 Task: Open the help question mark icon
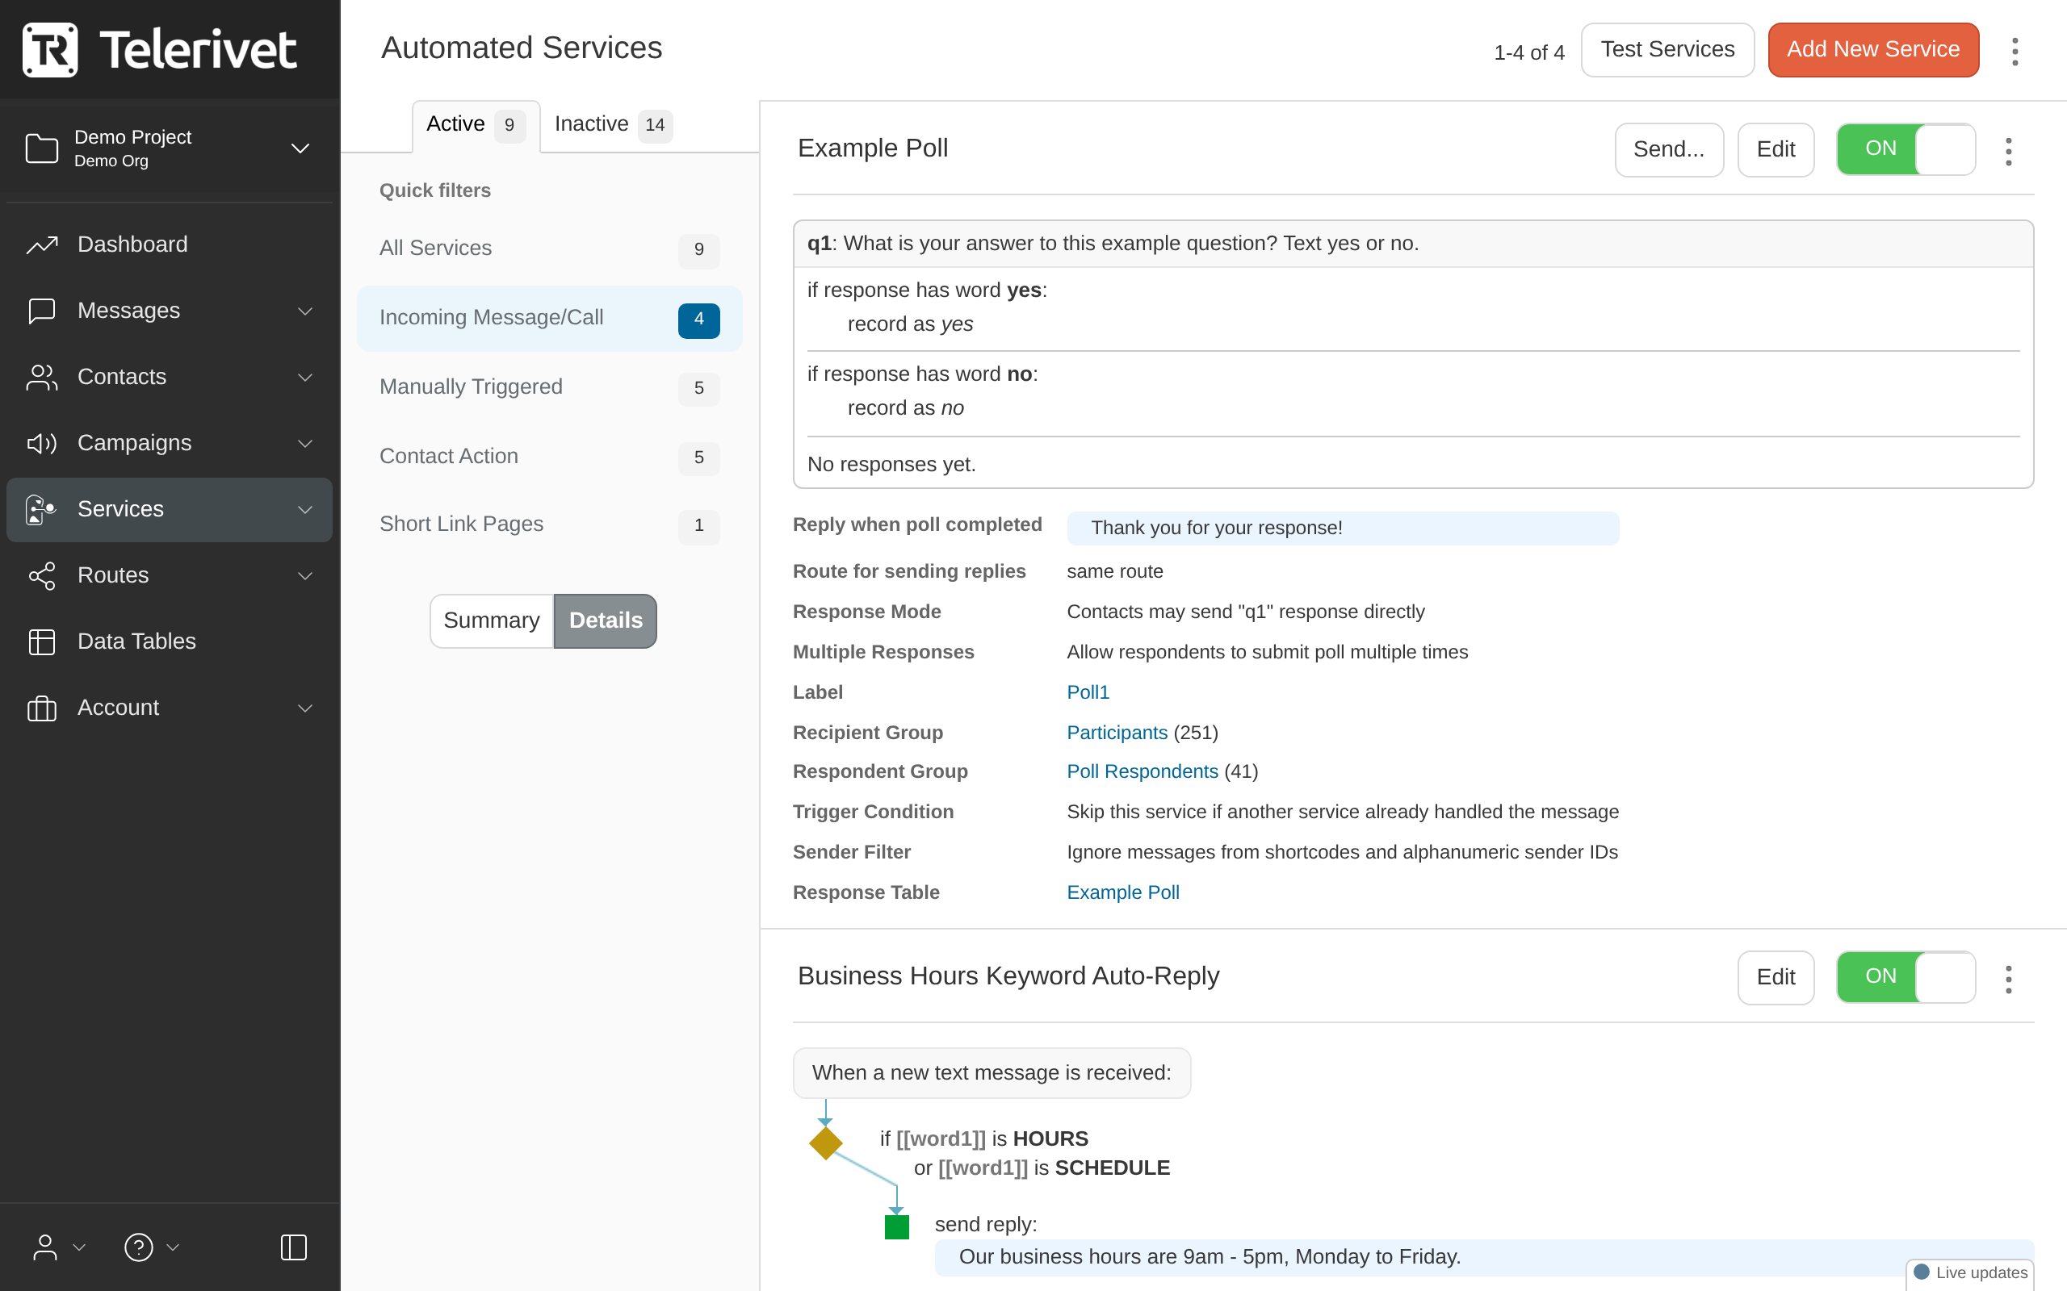click(138, 1247)
